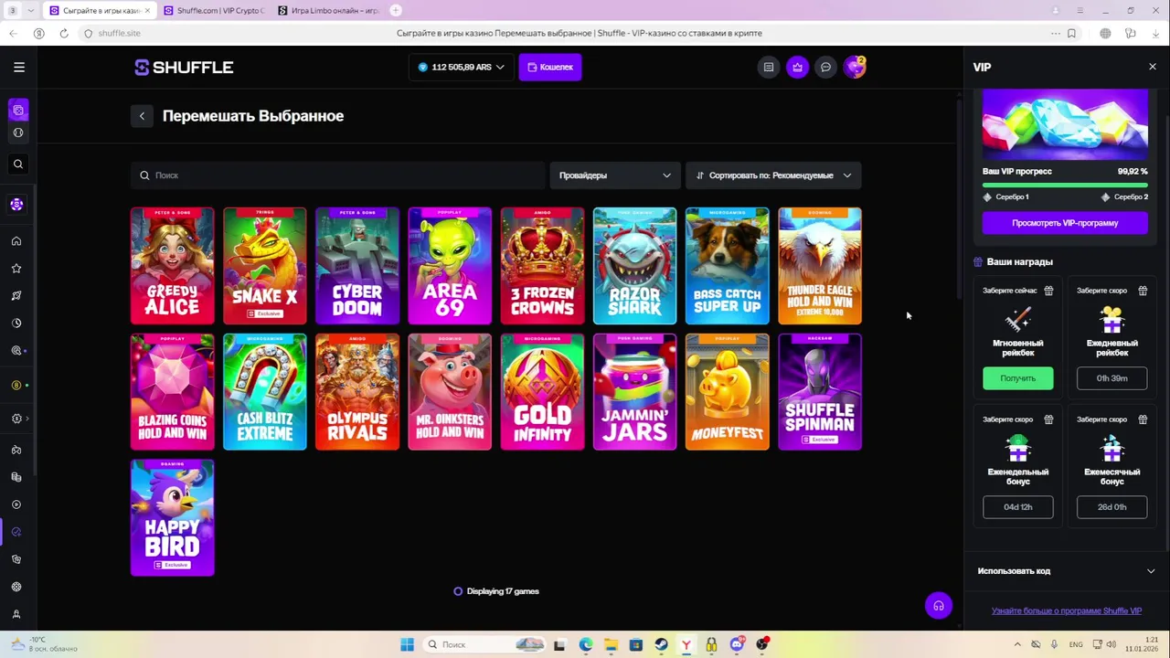Screen dimensions: 1170x658
Task: Click the game search field
Action: click(x=337, y=175)
